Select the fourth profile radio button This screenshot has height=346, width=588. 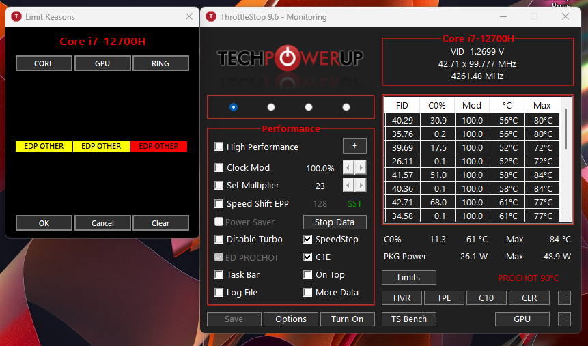(346, 107)
